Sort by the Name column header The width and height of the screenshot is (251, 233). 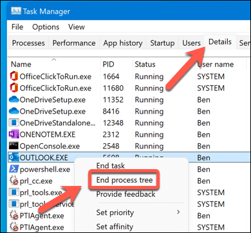(x=21, y=65)
